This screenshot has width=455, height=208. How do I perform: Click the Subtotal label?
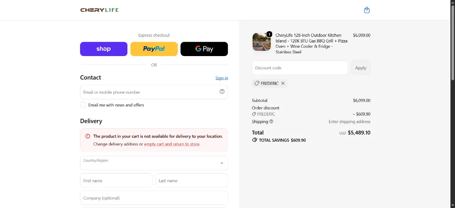[x=260, y=100]
